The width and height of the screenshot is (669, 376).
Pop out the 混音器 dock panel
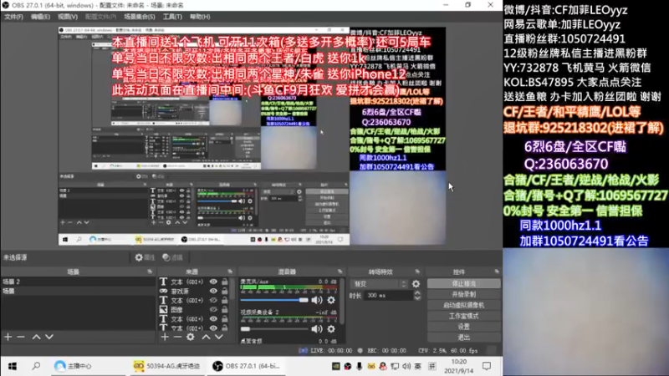(x=340, y=272)
